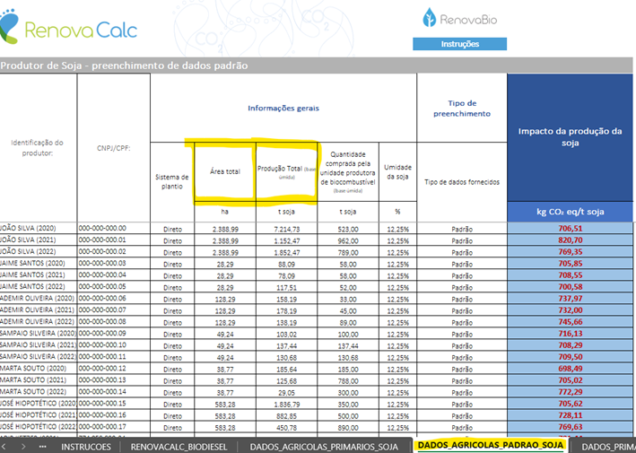Image resolution: width=636 pixels, height=453 pixels.
Task: Click the Tipo de preenchimento header
Action: click(461, 108)
